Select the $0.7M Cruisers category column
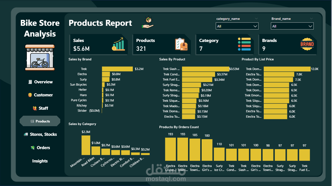This screenshot has width=332, height=186. coord(106,152)
